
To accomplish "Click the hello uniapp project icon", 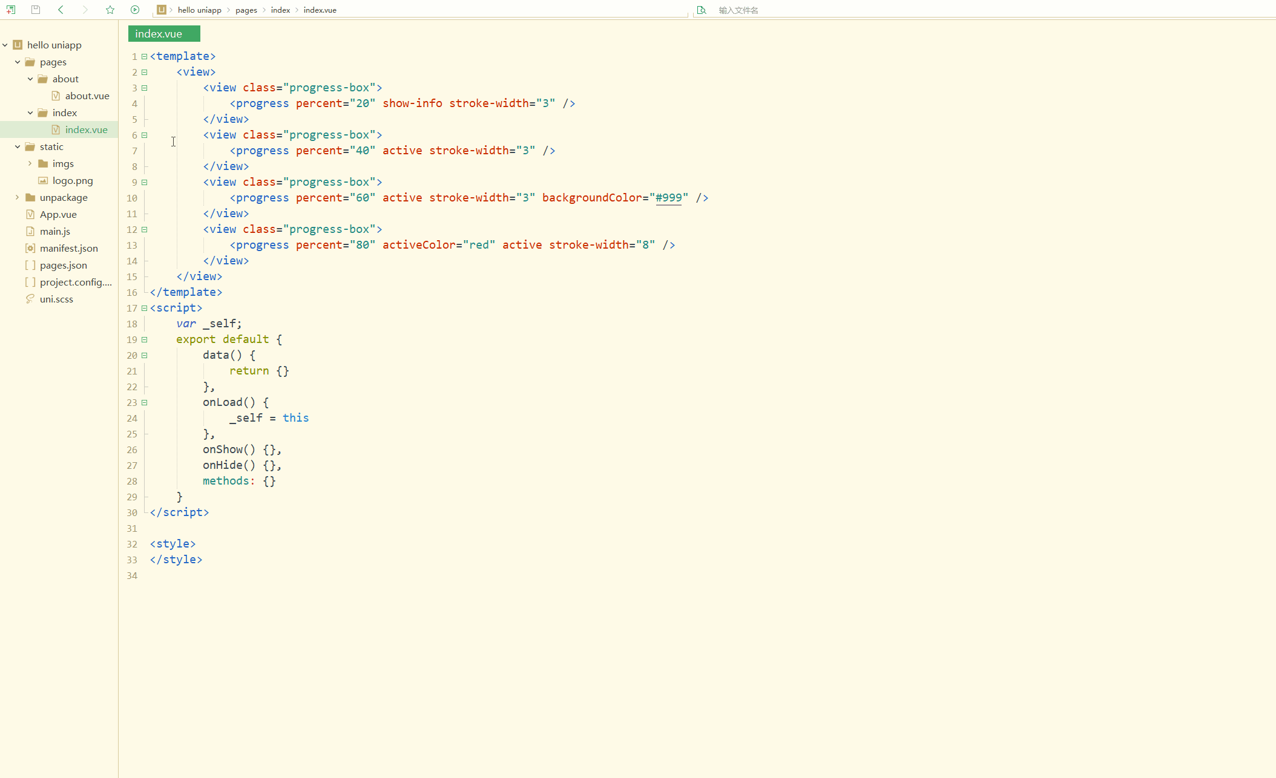I will [18, 45].
